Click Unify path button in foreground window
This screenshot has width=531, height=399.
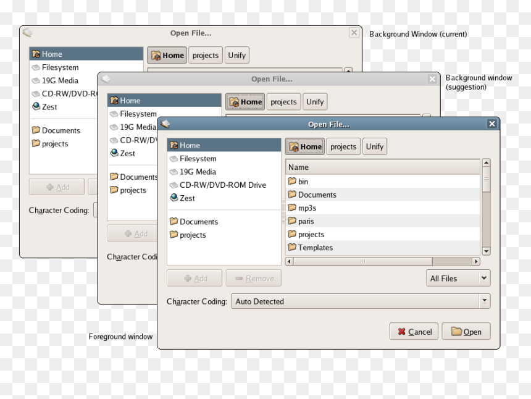(375, 146)
